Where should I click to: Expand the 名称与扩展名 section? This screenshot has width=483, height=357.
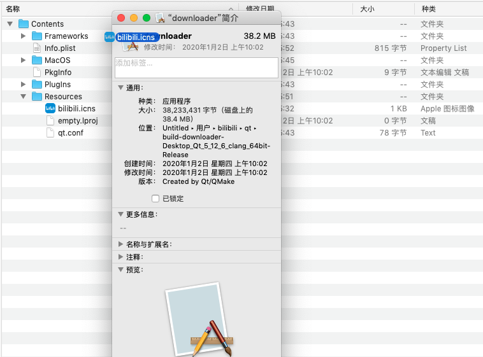(x=121, y=244)
